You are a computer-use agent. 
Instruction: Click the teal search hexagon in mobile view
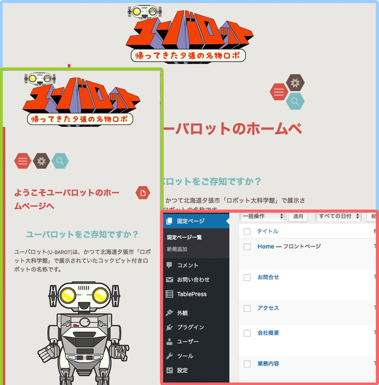[60, 161]
